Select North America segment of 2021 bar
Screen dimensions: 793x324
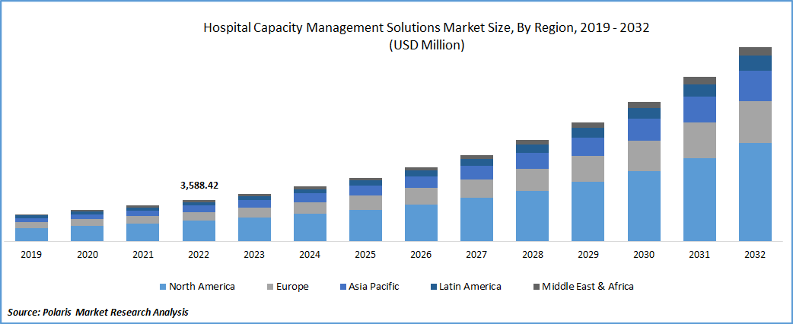click(143, 232)
